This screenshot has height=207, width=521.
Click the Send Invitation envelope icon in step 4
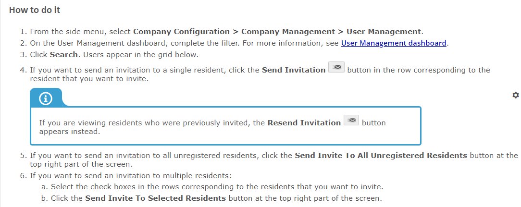[336, 68]
